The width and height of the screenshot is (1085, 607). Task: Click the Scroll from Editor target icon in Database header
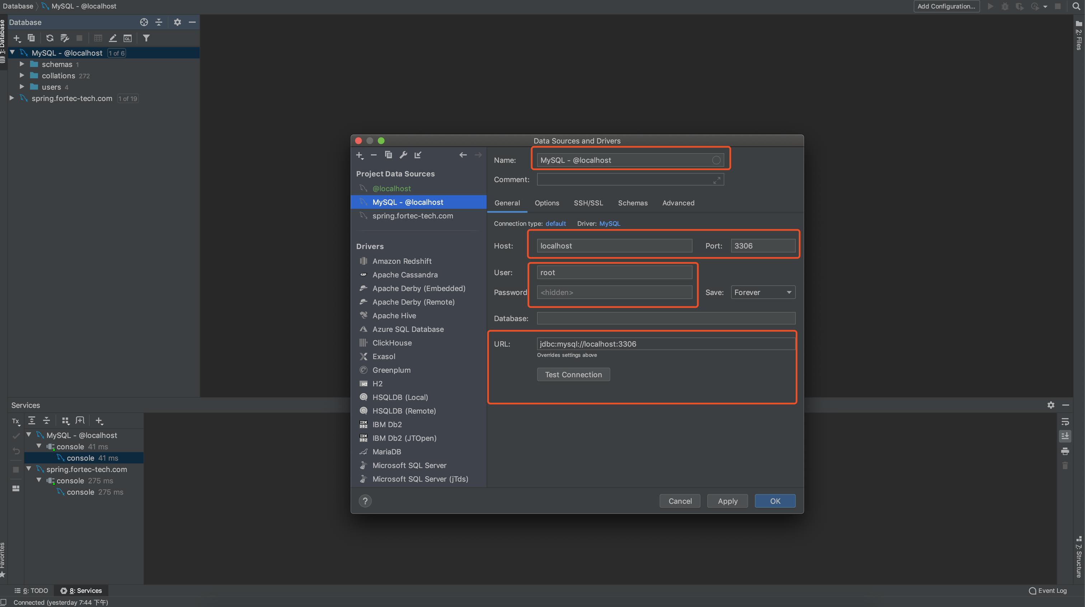[x=144, y=22]
